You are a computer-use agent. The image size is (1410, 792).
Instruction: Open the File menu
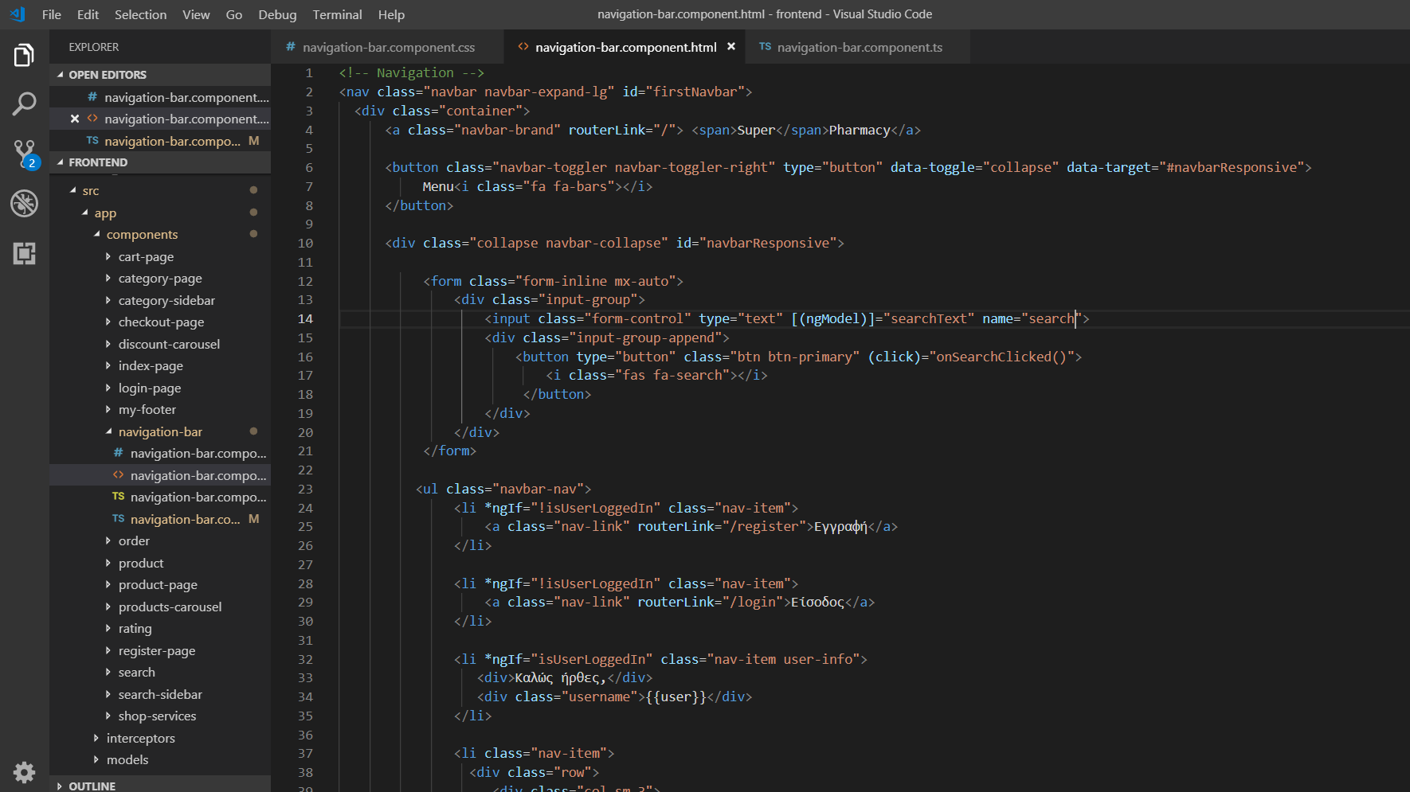pyautogui.click(x=52, y=14)
